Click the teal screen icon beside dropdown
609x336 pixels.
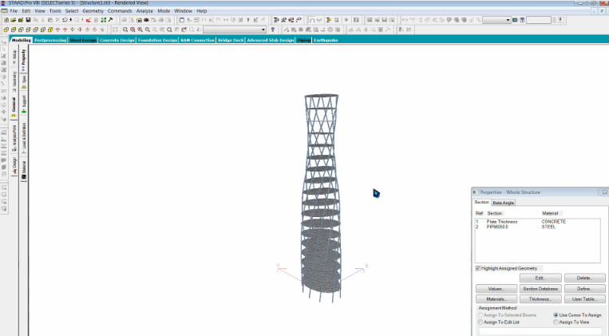click(x=515, y=20)
